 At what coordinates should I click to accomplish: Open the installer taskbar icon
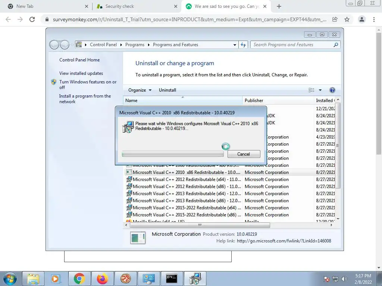tap(195, 279)
